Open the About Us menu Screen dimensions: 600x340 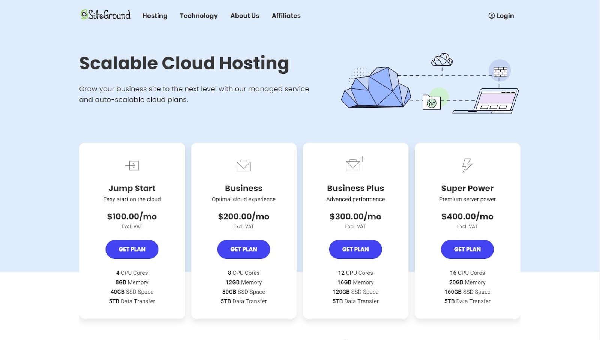pos(245,16)
